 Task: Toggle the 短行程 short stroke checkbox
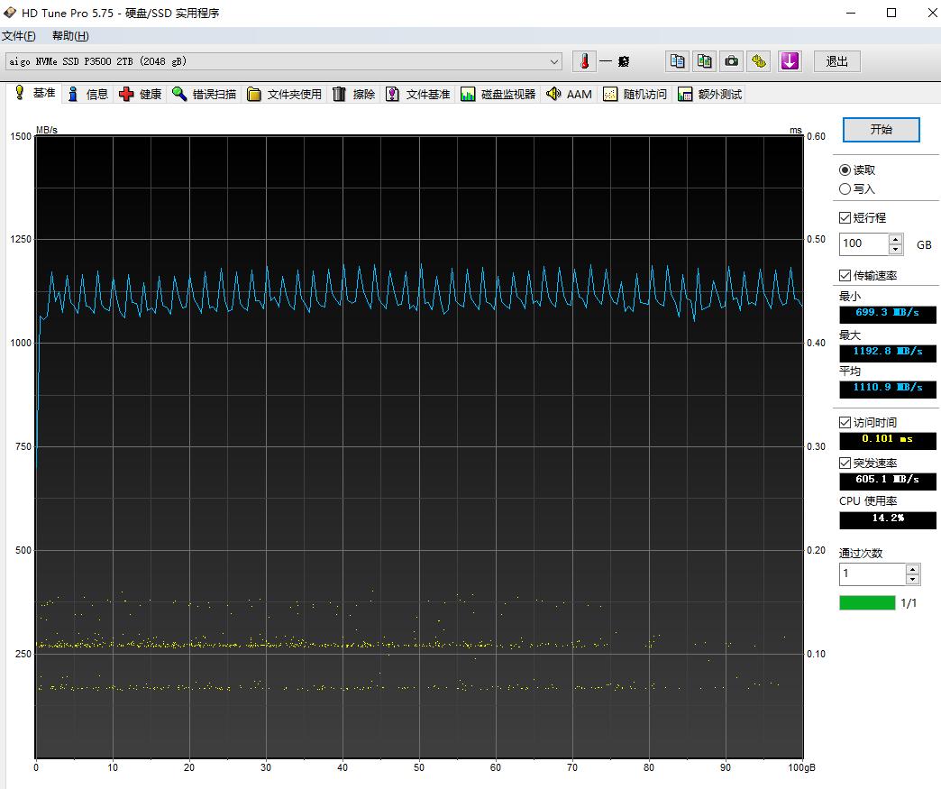[845, 217]
